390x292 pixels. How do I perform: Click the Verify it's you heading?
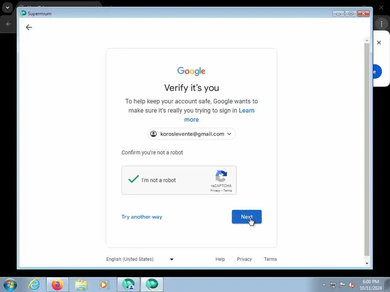pos(192,88)
